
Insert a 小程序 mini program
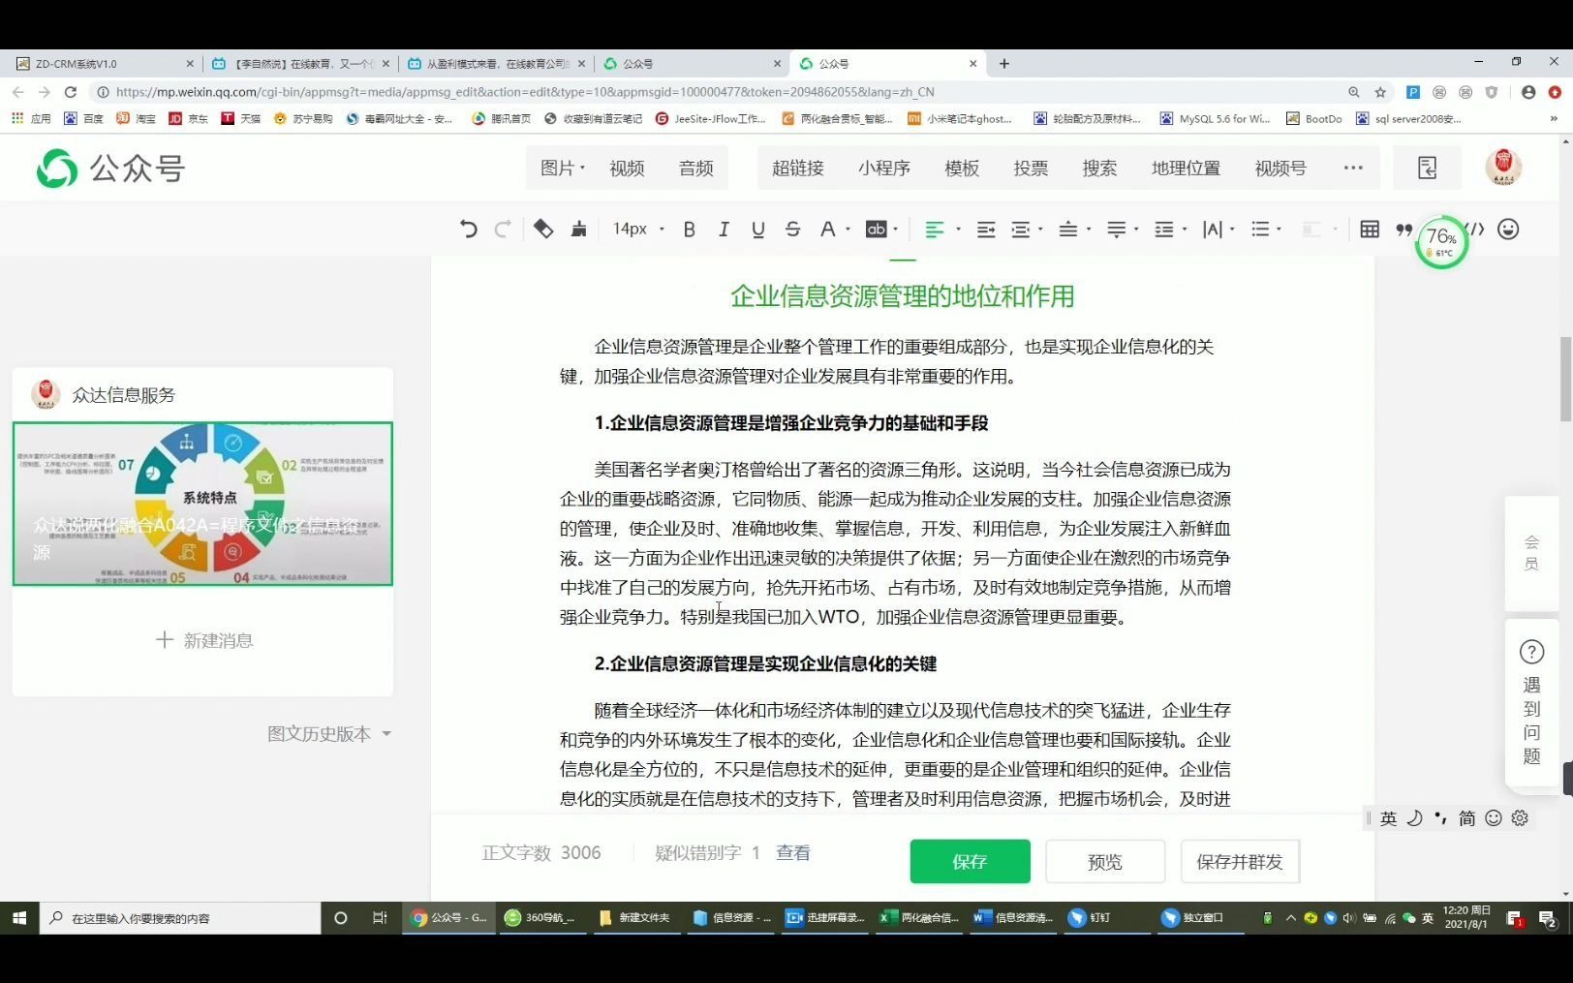[x=883, y=169]
